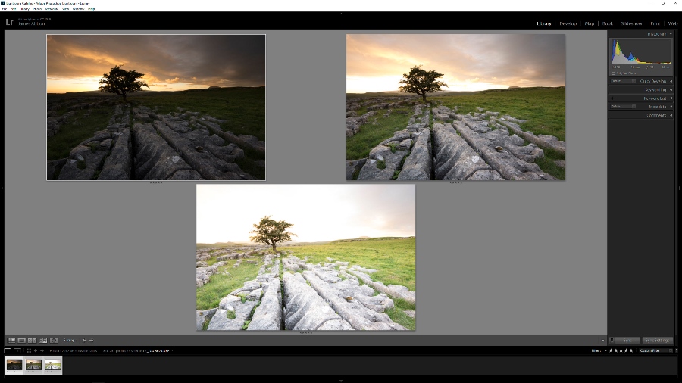Go back using filmstrip left arrow
This screenshot has height=383, width=682.
pos(36,350)
